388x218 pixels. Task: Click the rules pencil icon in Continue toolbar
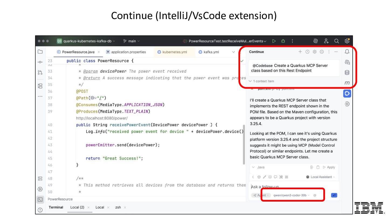[264, 177]
